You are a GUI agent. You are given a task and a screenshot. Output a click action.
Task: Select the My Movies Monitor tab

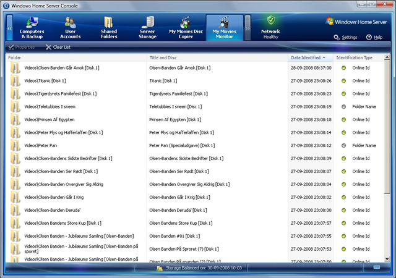point(225,28)
